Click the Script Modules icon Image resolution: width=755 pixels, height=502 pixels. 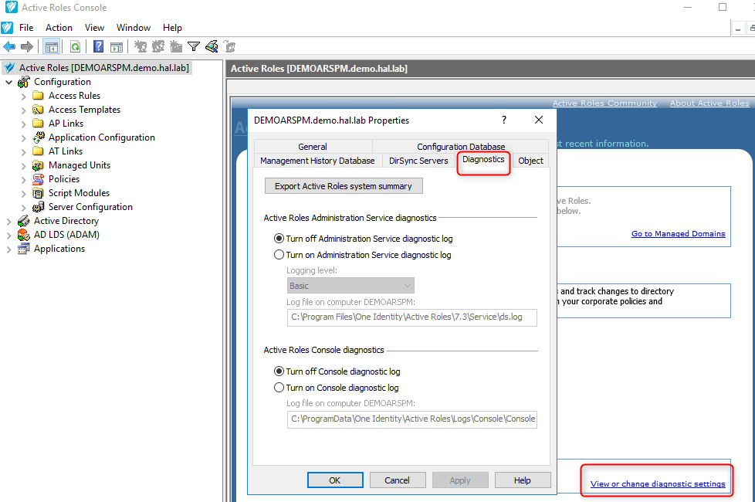pyautogui.click(x=38, y=193)
